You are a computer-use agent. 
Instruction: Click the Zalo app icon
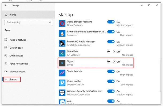[62, 102]
